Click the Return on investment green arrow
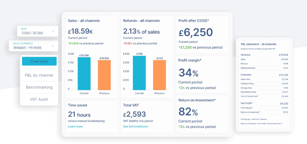 [179, 127]
